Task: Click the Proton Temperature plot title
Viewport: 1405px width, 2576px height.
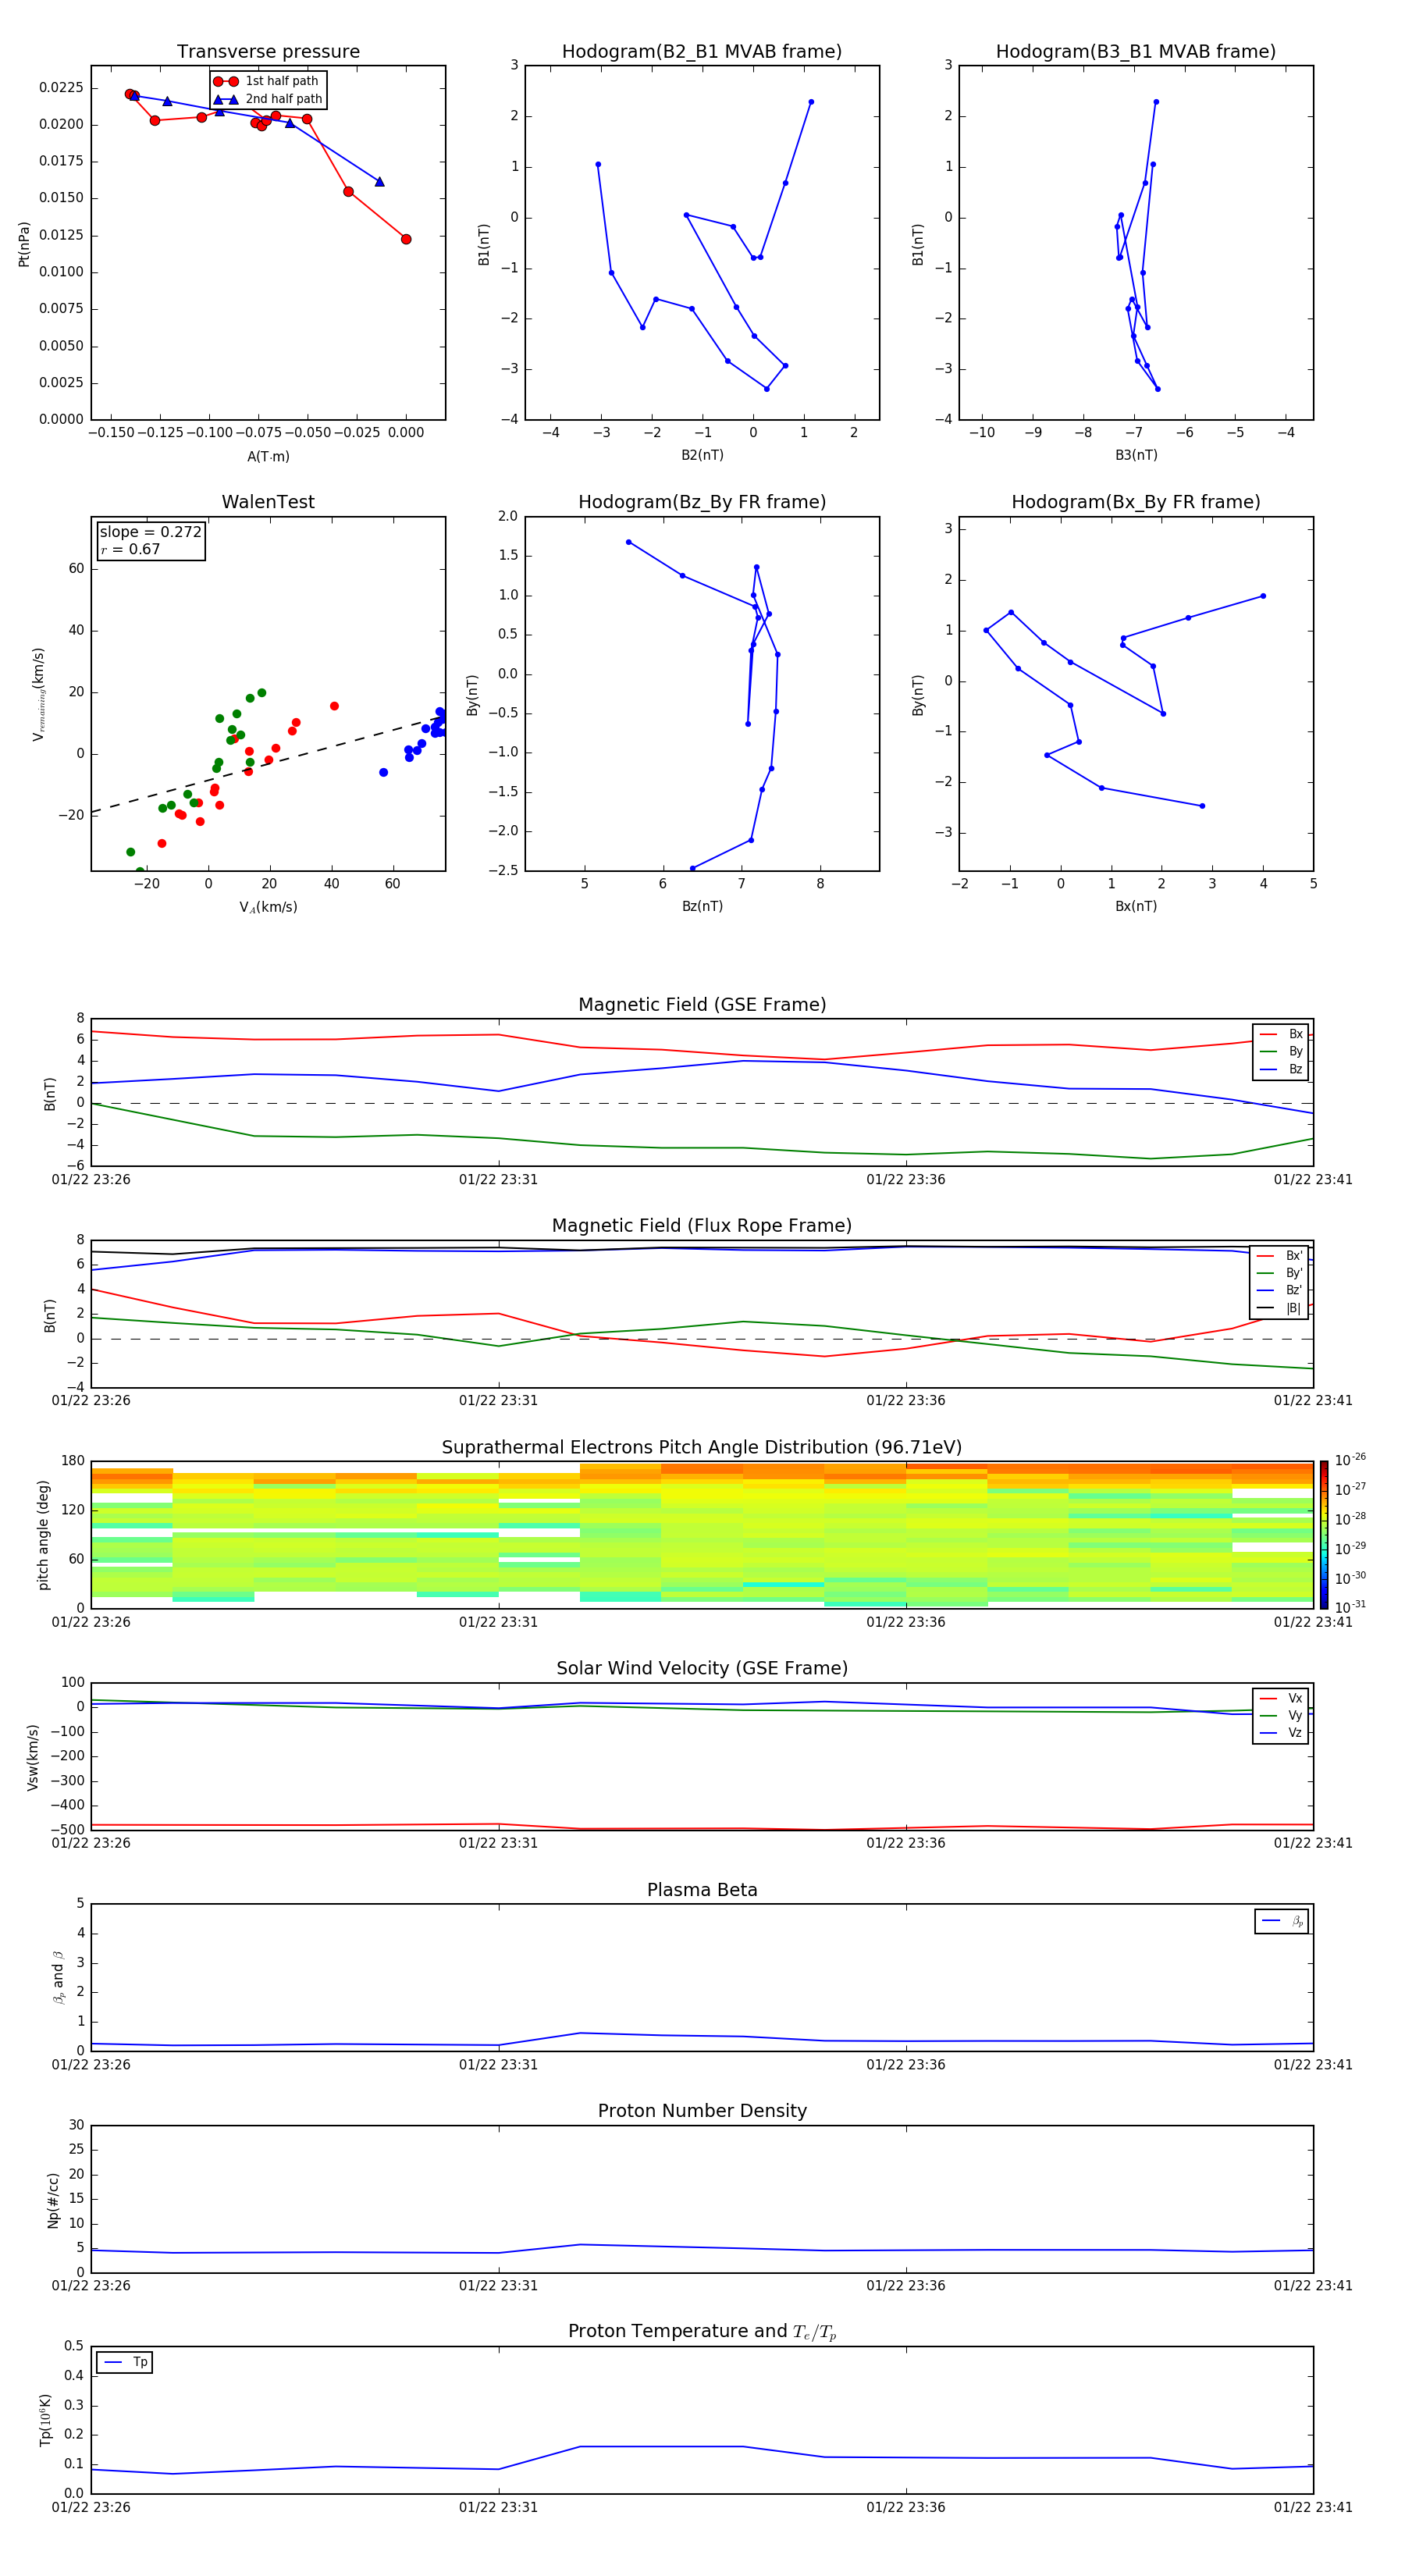Action: [702, 2331]
